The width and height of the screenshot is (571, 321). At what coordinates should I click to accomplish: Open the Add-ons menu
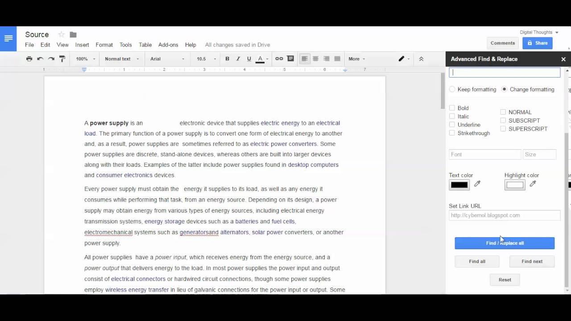[x=168, y=45]
